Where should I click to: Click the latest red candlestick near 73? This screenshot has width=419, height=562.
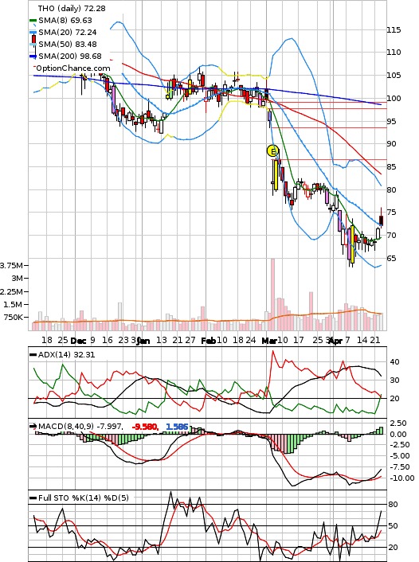pyautogui.click(x=381, y=221)
